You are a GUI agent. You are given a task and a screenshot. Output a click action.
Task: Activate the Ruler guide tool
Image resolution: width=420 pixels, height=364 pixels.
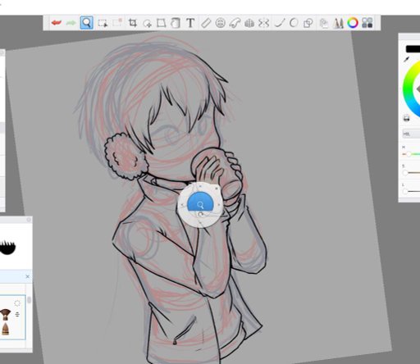coord(206,23)
